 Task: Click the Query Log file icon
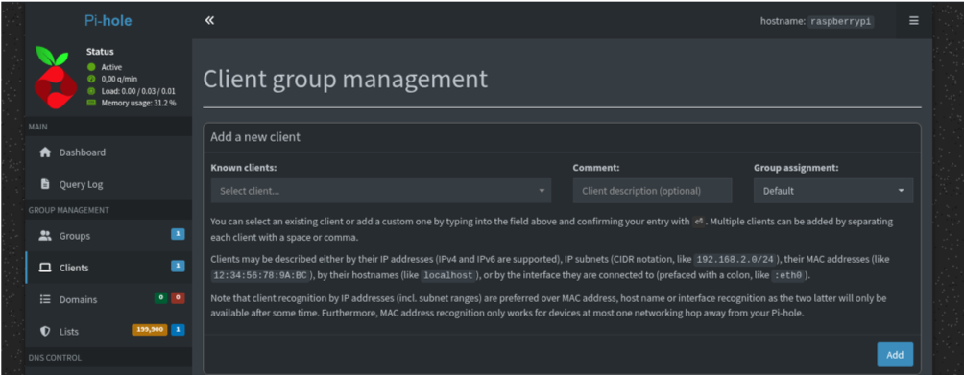point(45,184)
